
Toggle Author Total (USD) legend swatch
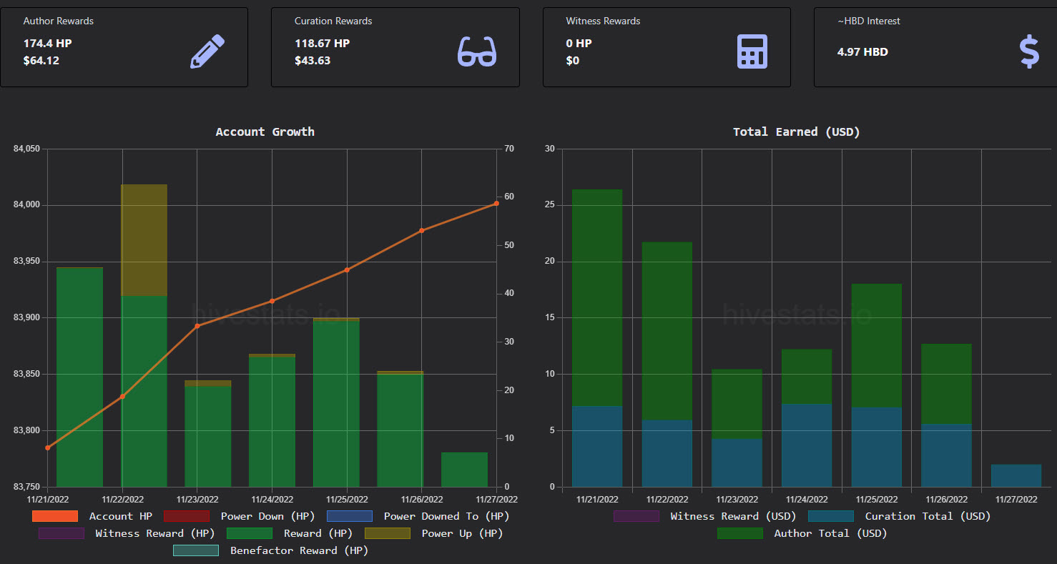tap(740, 533)
